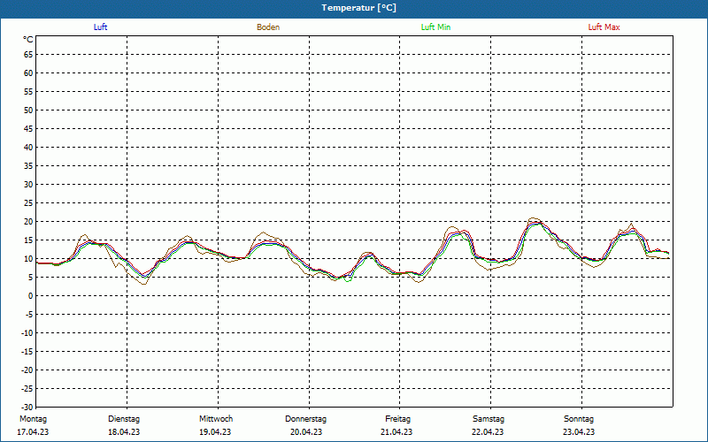The height and width of the screenshot is (442, 708).
Task: Click the Samstag day label
Action: point(489,419)
